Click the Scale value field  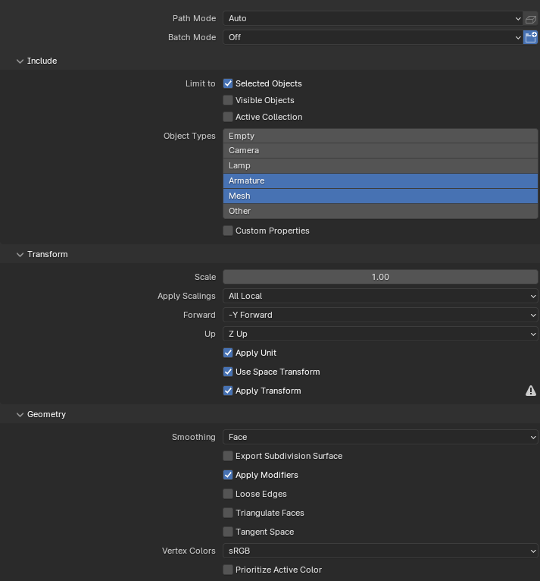point(380,277)
